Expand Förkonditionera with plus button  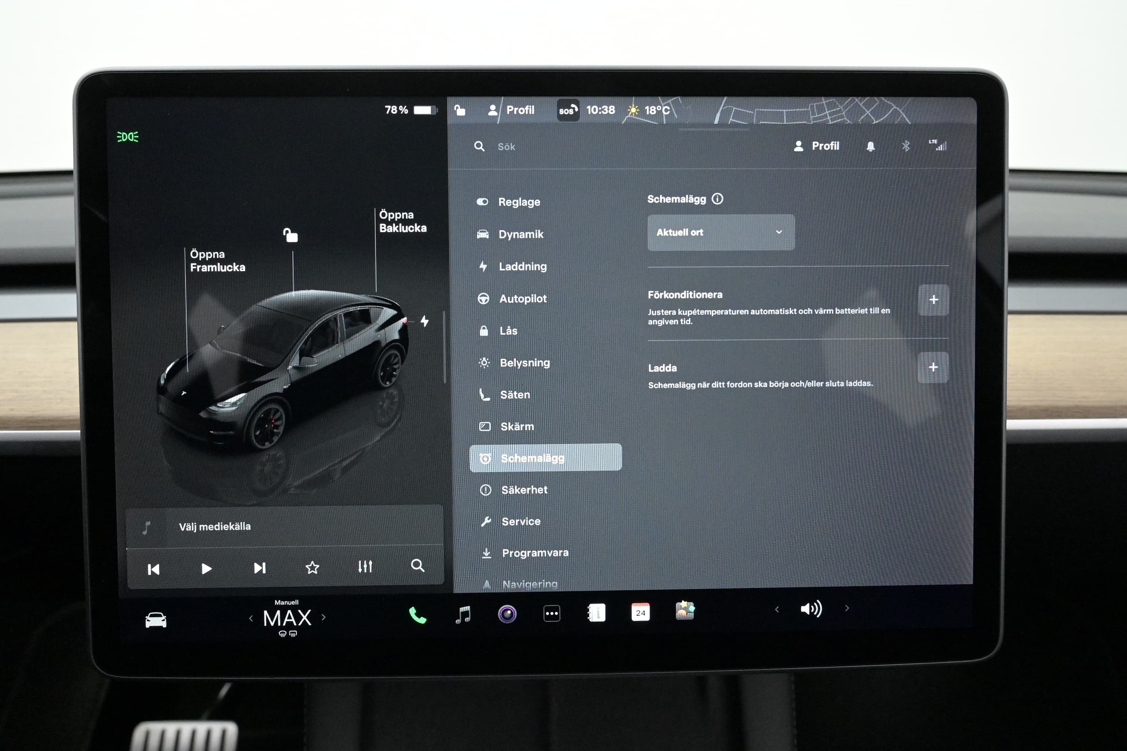tap(933, 300)
